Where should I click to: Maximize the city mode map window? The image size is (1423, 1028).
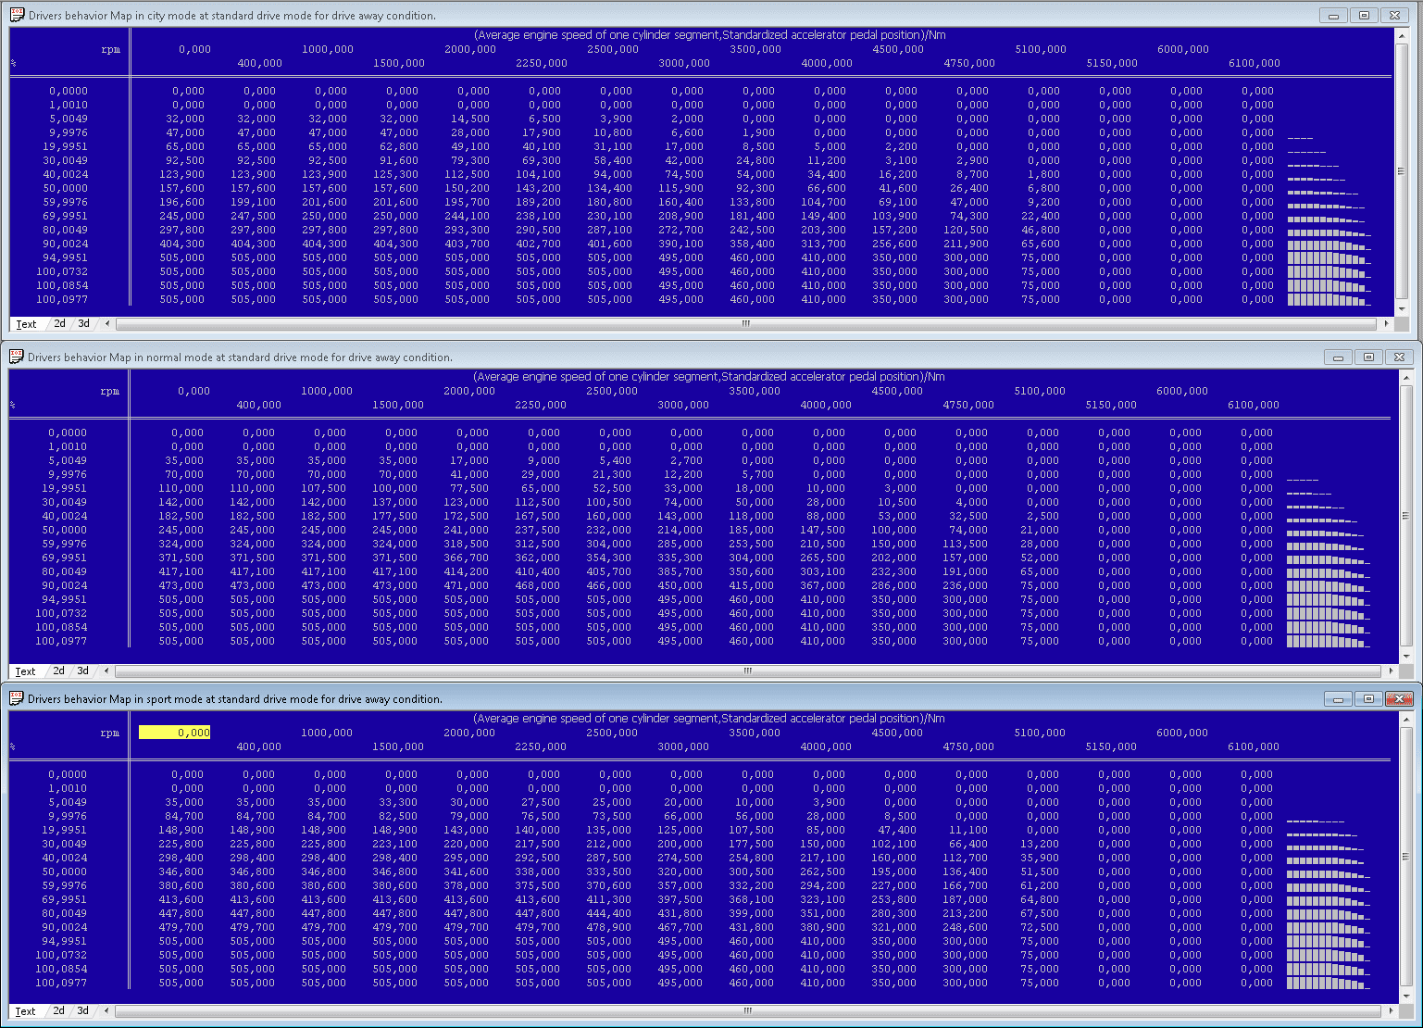[1364, 16]
